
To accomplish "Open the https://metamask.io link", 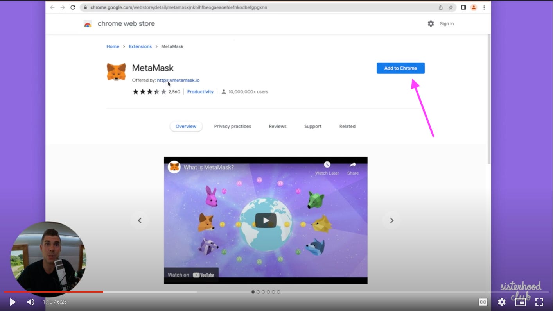I will coord(178,80).
